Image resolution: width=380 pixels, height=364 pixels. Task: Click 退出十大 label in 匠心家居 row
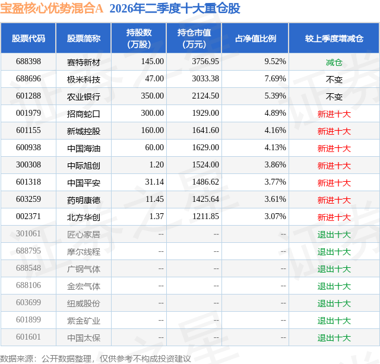[x=334, y=235]
